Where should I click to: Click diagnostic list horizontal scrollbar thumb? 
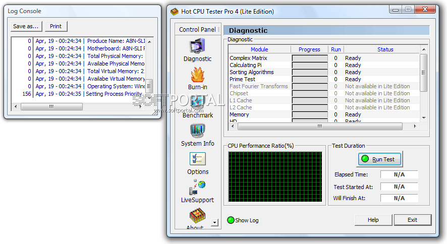tap(320, 126)
